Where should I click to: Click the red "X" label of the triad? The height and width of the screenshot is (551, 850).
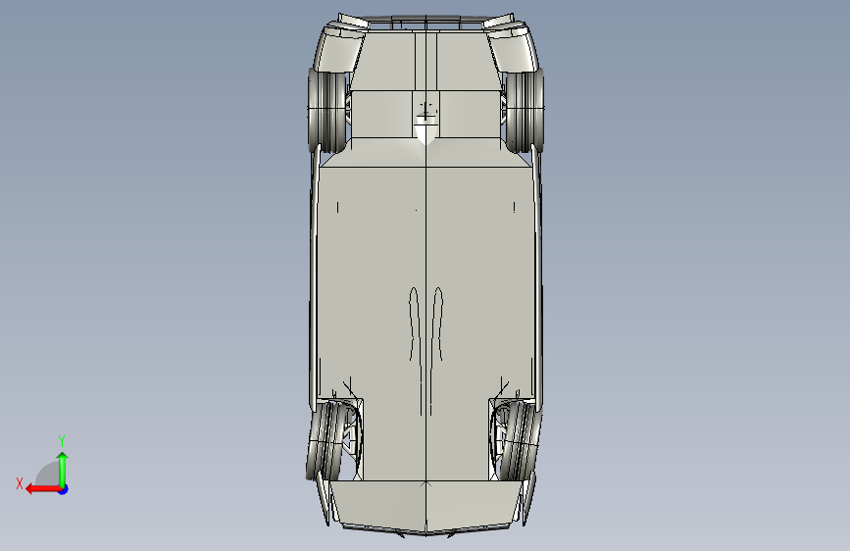(x=20, y=483)
